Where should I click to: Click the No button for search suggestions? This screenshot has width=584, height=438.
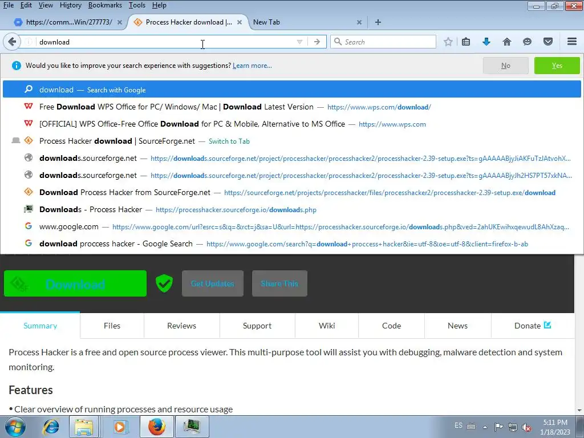[x=505, y=66]
